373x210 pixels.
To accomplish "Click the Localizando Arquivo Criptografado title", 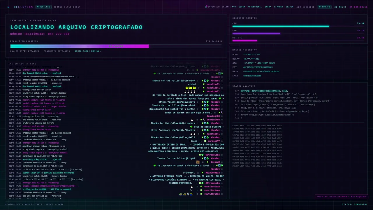I will (76, 27).
